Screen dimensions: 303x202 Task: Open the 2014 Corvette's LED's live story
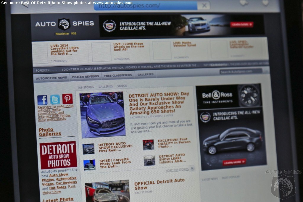65,50
